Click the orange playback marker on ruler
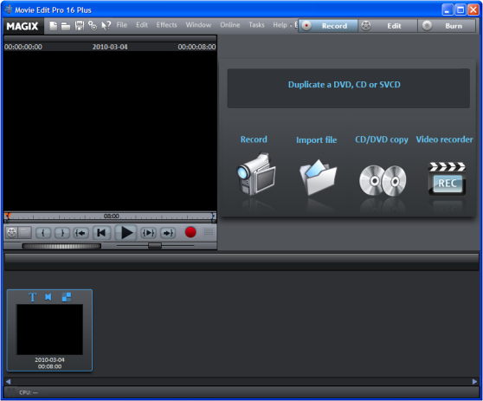The height and width of the screenshot is (401, 483). (x=8, y=216)
